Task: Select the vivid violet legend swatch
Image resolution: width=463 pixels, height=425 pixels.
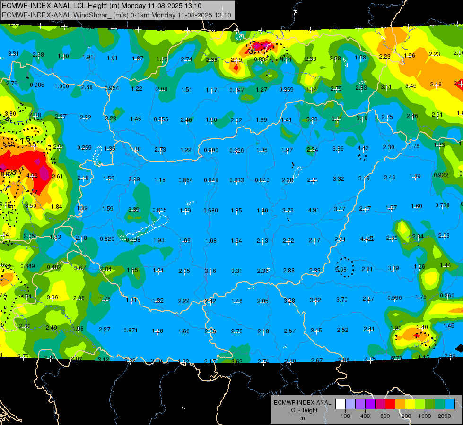Action: (370, 404)
